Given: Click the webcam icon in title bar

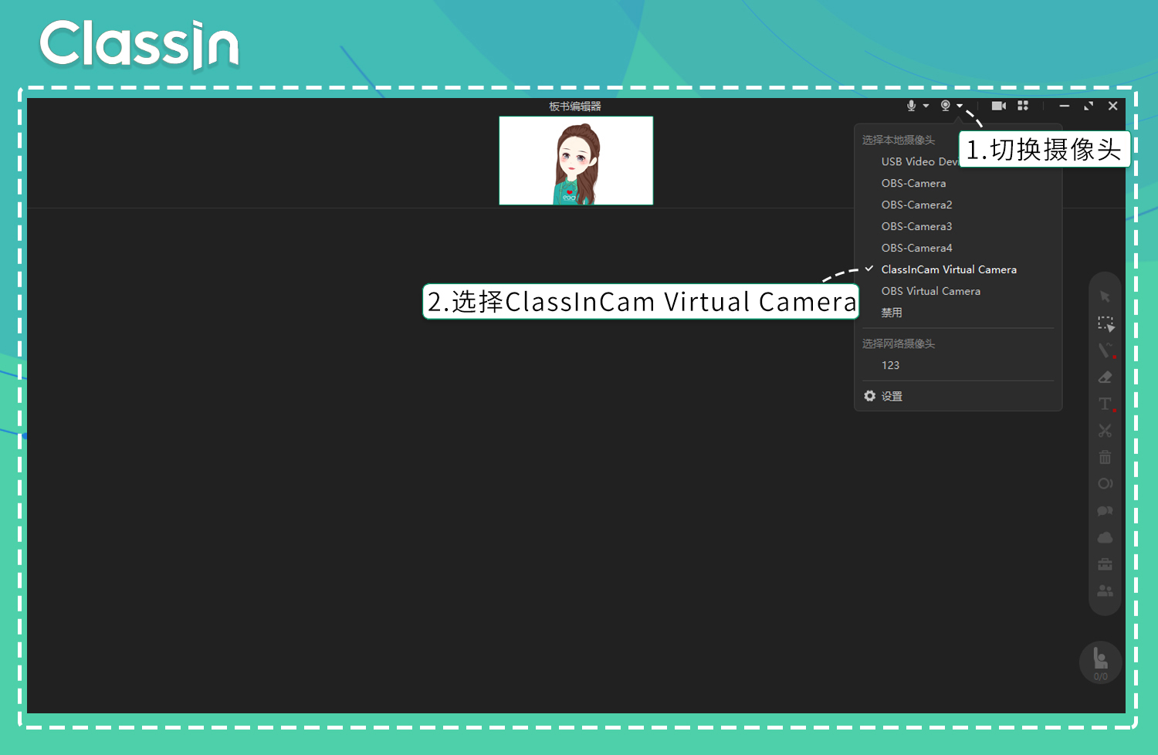Looking at the screenshot, I should [945, 106].
